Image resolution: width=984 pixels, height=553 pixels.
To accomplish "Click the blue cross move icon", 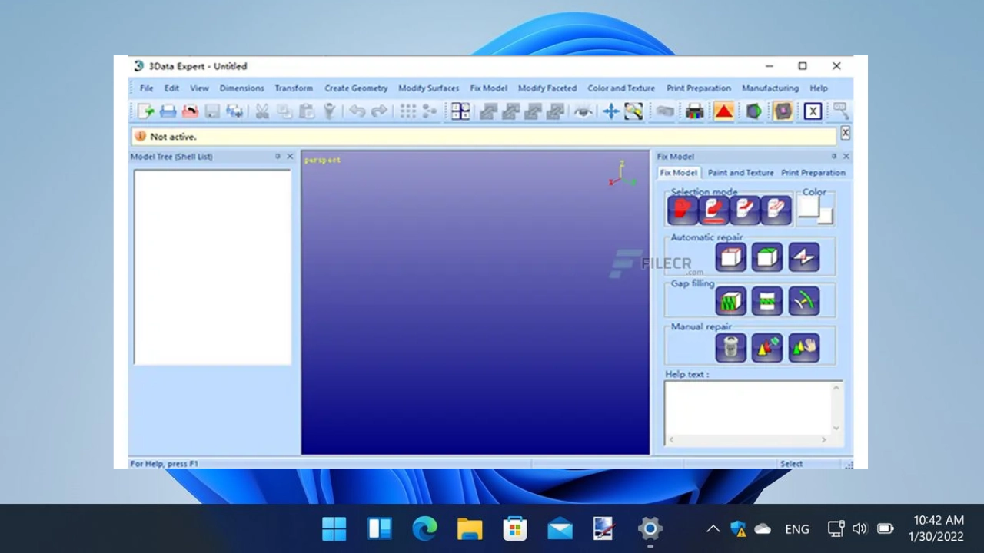I will coord(611,111).
